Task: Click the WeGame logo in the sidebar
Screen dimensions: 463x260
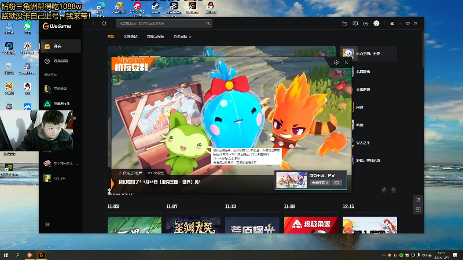Action: pos(57,26)
